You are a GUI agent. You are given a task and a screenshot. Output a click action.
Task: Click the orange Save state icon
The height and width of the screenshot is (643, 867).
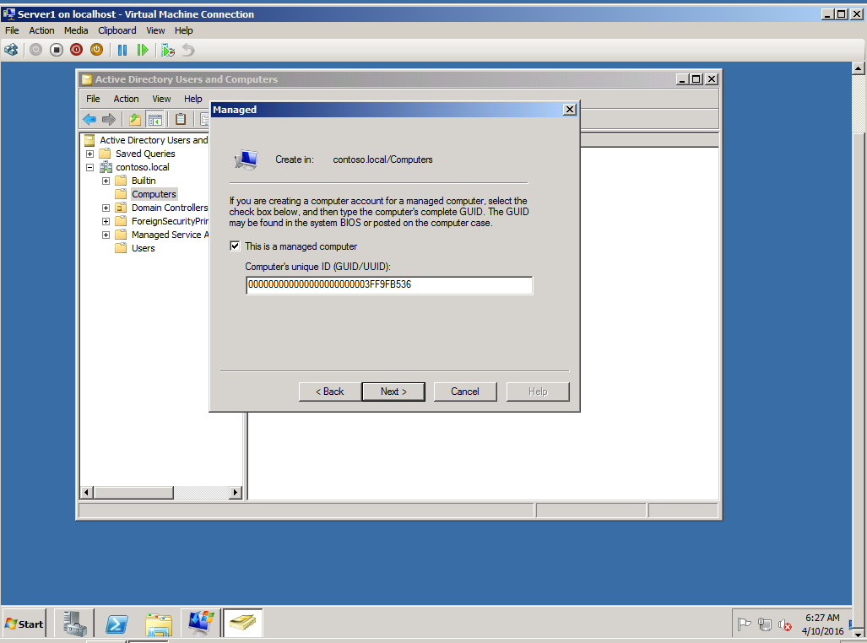tap(96, 51)
